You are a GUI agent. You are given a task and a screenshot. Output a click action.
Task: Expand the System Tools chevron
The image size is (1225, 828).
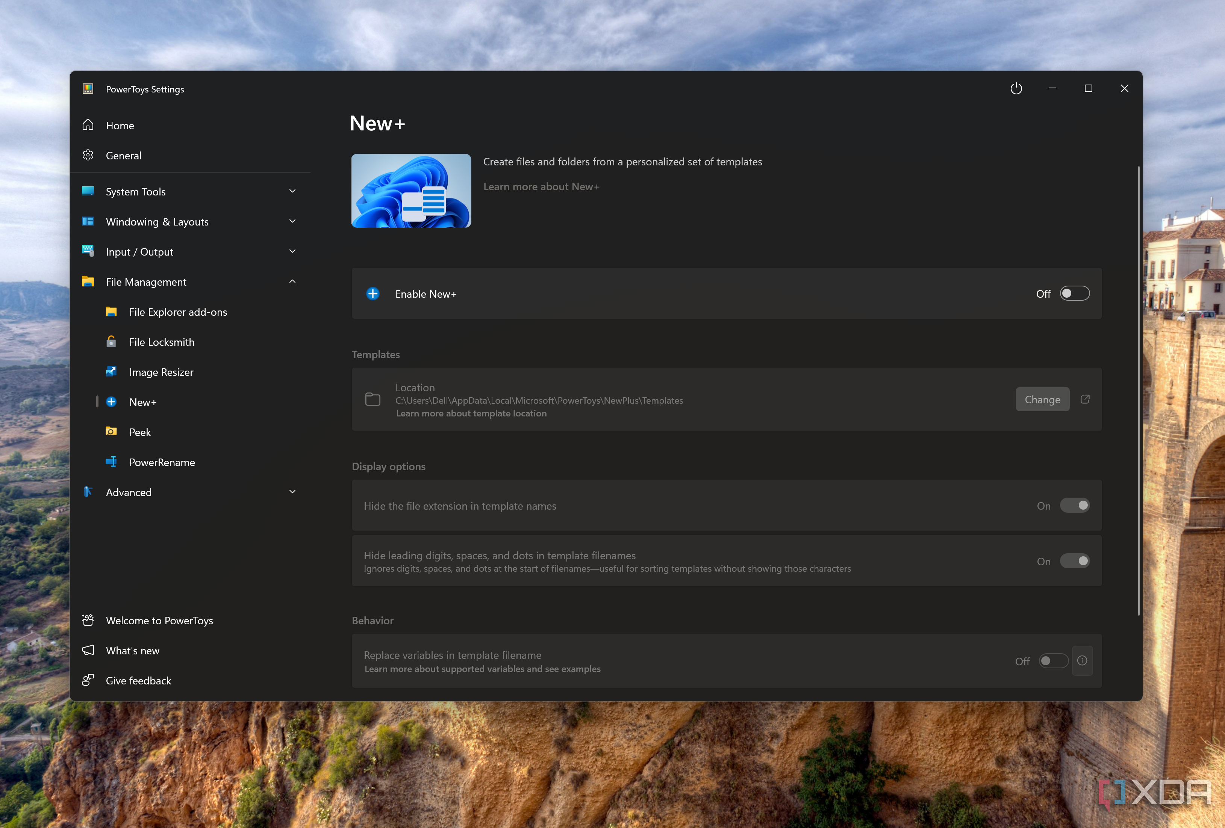pyautogui.click(x=292, y=191)
